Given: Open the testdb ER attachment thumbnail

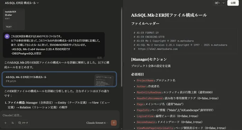Looking at the screenshot, I should (x=14, y=19).
